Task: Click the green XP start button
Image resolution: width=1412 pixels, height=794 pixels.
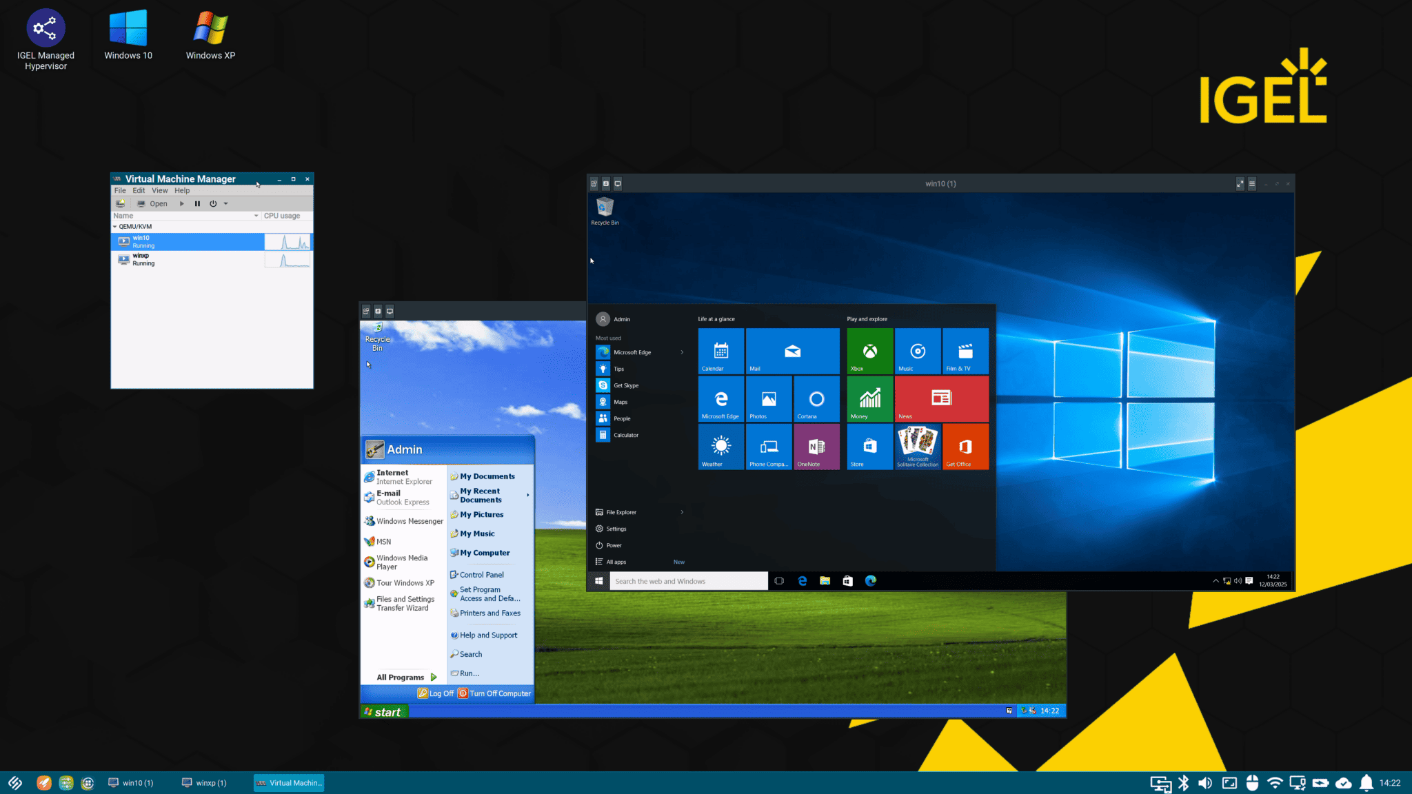Action: (x=385, y=712)
